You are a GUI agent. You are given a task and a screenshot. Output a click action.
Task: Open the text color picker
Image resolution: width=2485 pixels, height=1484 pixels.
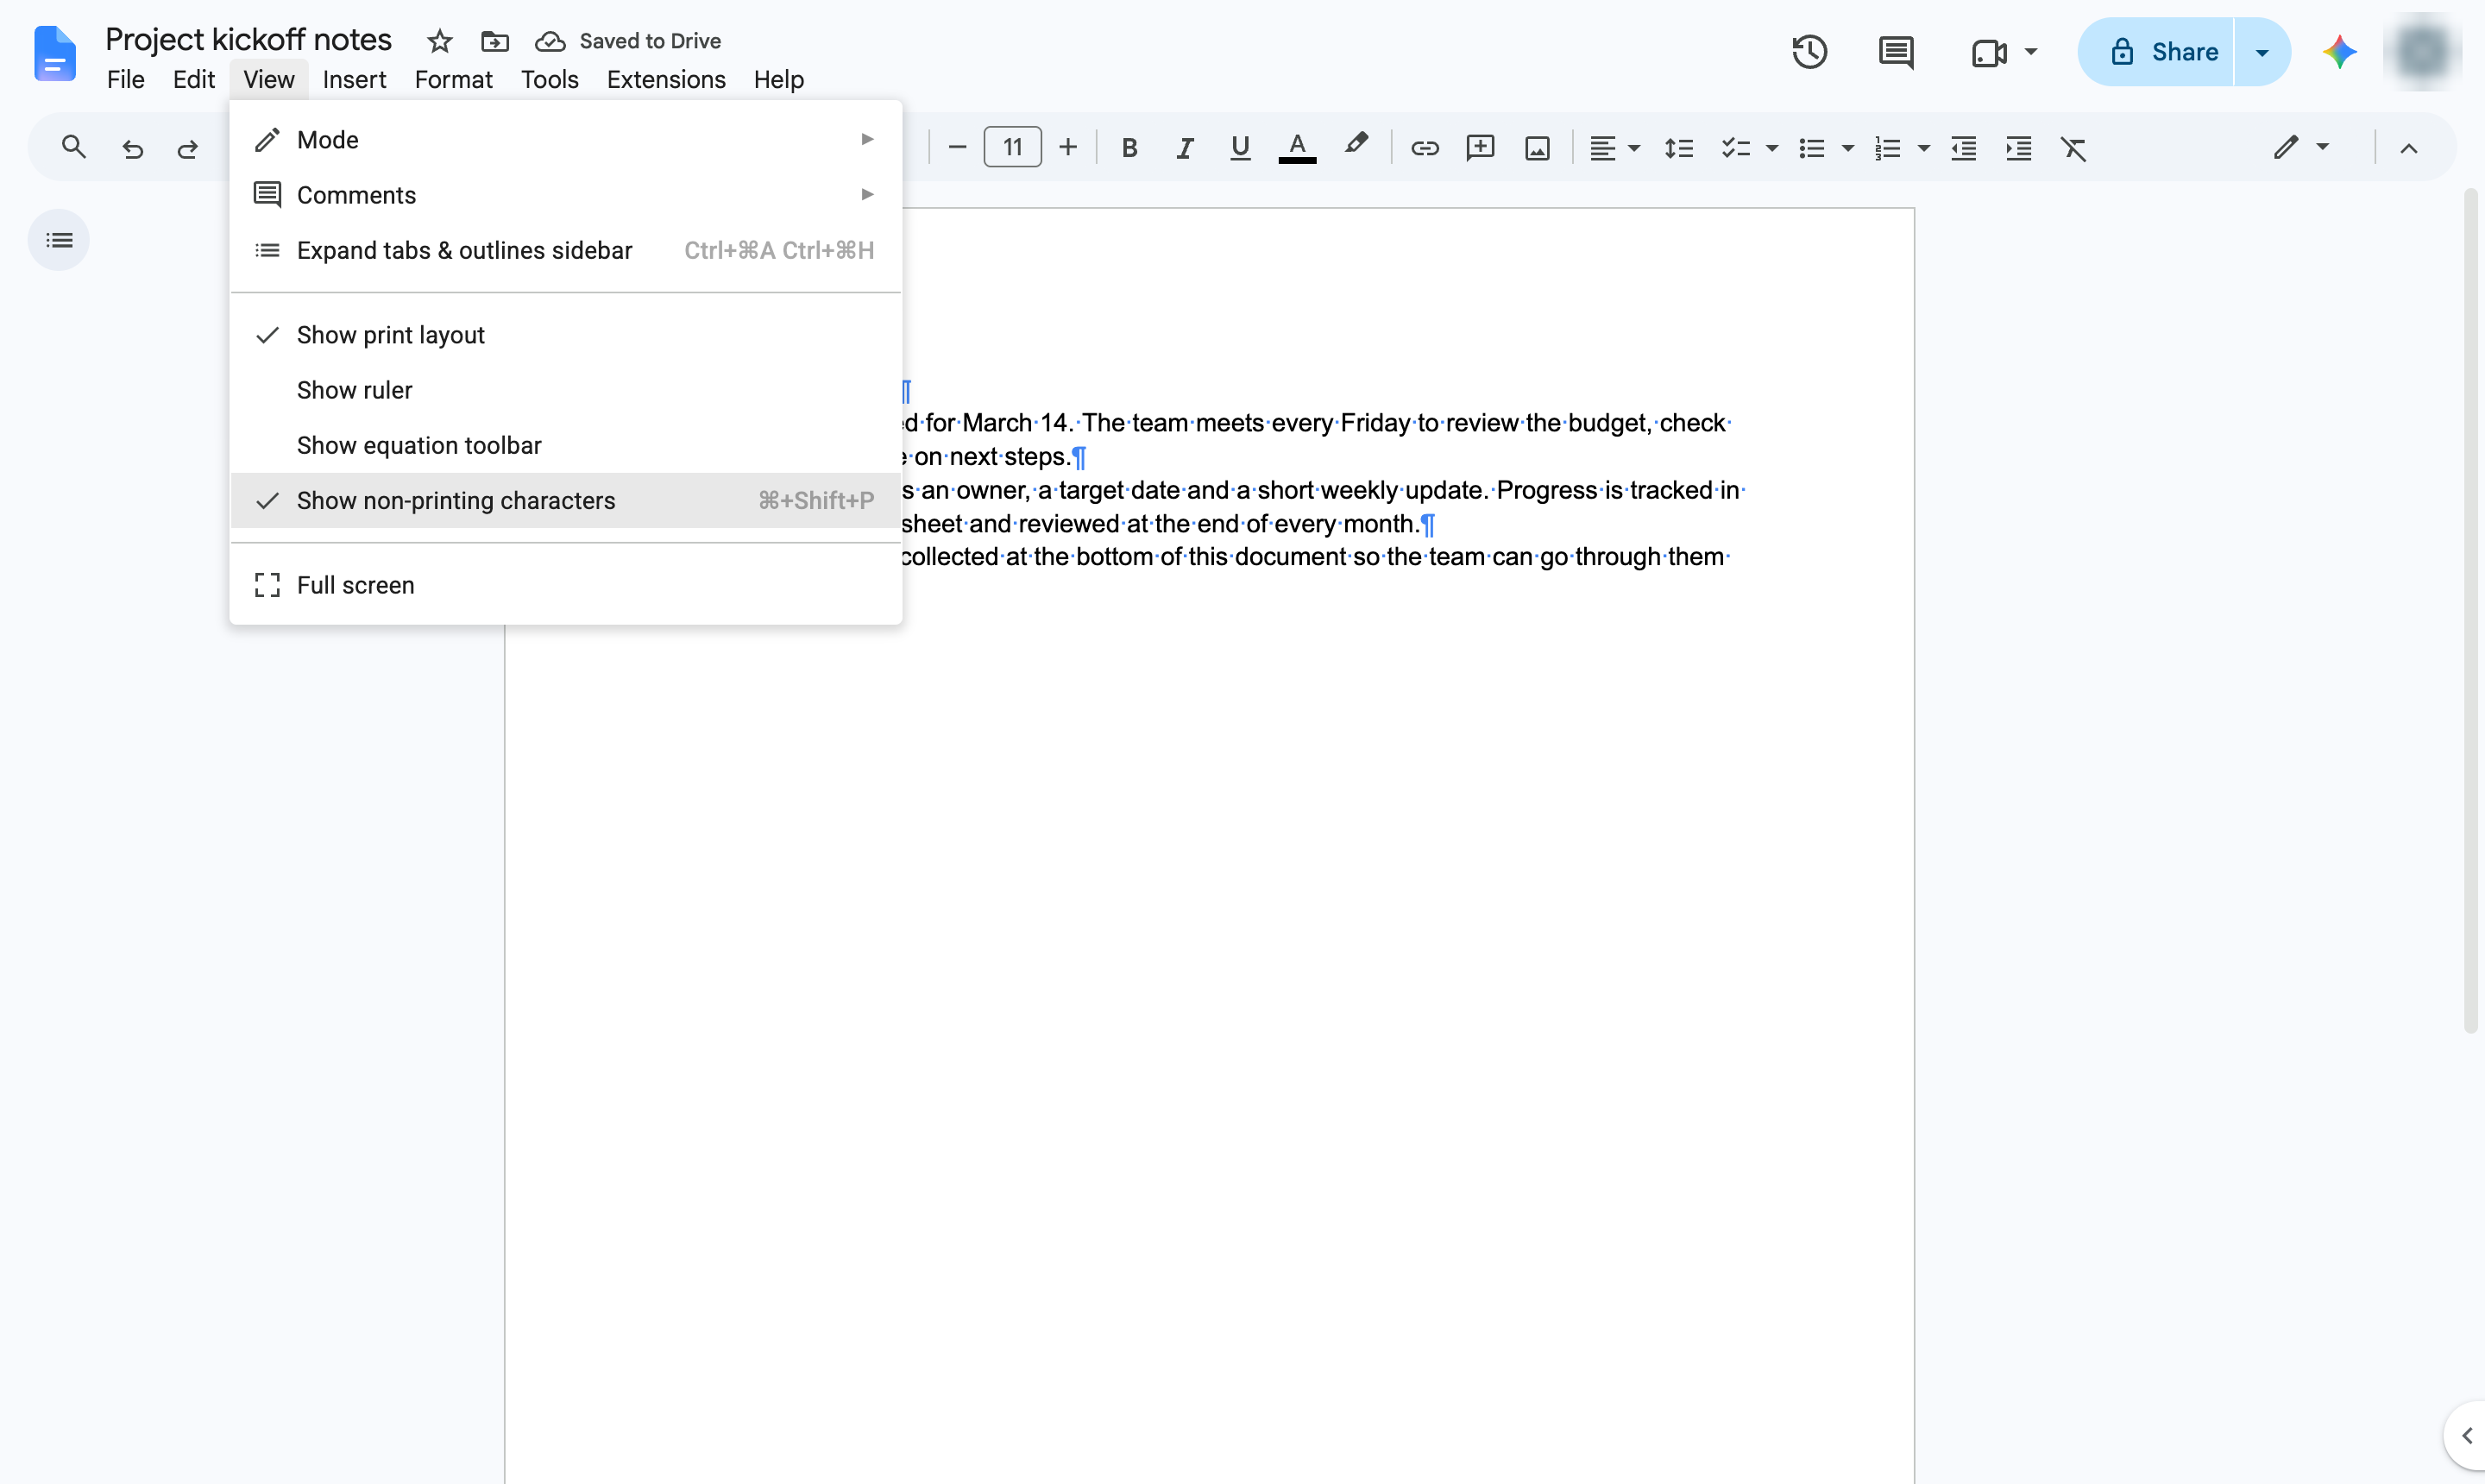(1297, 148)
